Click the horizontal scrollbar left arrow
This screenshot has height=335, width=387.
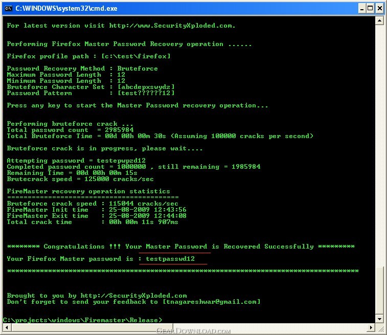7,328
